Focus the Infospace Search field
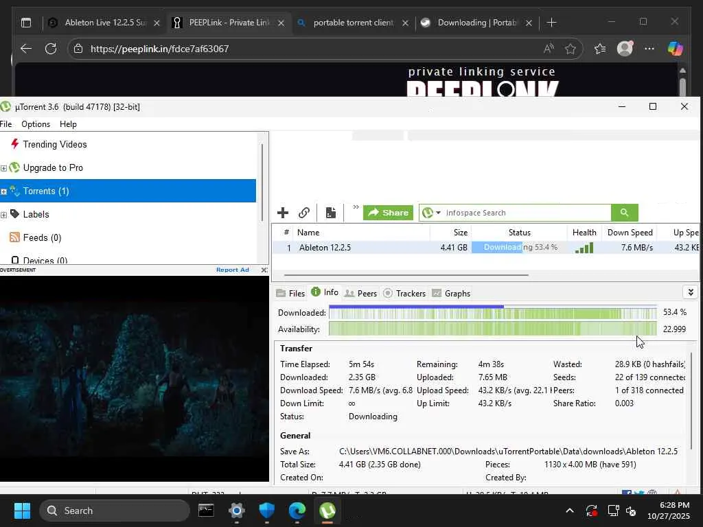The image size is (703, 527). coord(527,213)
